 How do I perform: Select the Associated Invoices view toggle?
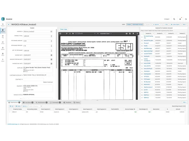pyautogui.click(x=138, y=24)
